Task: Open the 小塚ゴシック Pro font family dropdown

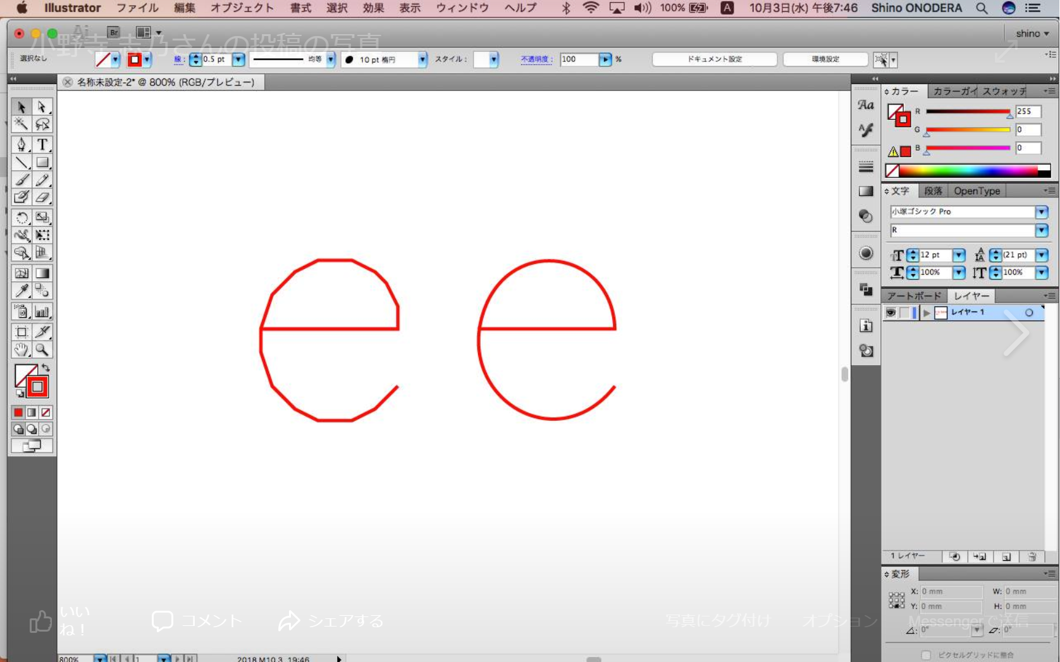Action: pos(1042,212)
